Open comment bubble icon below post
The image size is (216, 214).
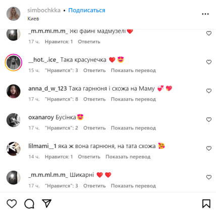(x=29, y=203)
